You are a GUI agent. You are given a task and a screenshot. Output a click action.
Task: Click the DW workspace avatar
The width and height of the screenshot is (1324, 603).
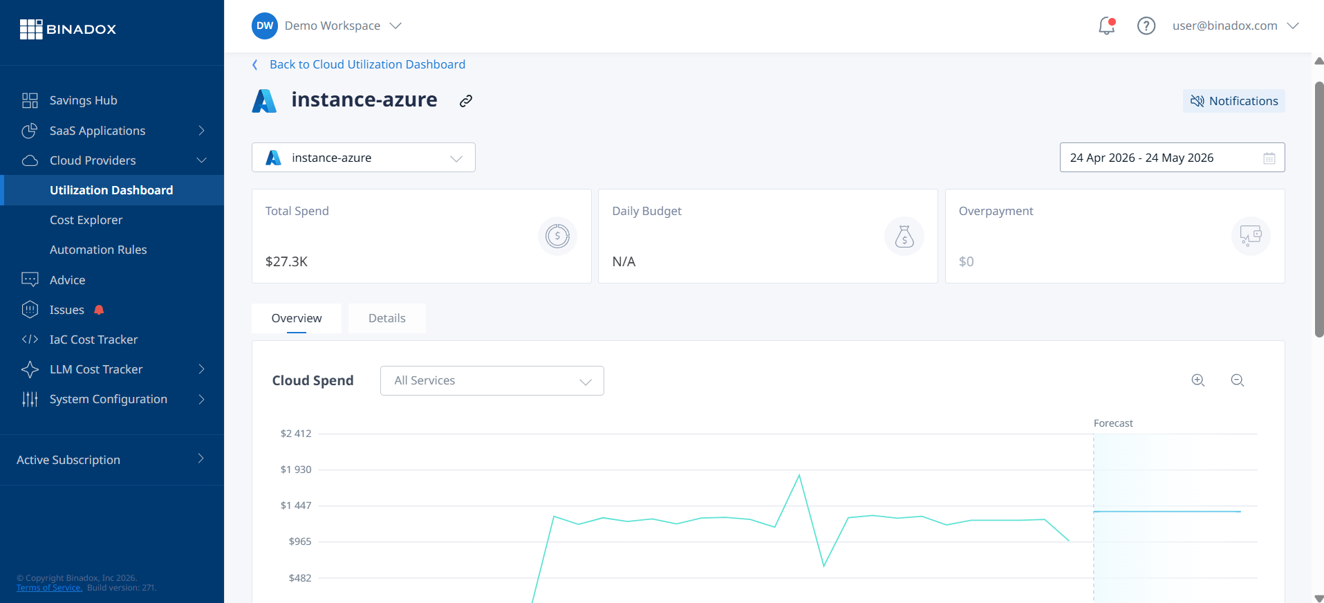265,26
